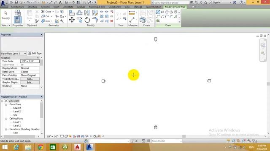Select the Mirror - Pick Axis tool
Image resolution: width=270 pixels, height=151 pixels.
(87, 13)
